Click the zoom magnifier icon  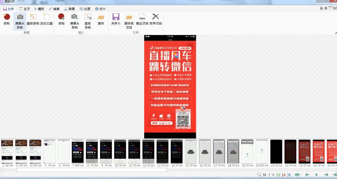click(x=259, y=175)
